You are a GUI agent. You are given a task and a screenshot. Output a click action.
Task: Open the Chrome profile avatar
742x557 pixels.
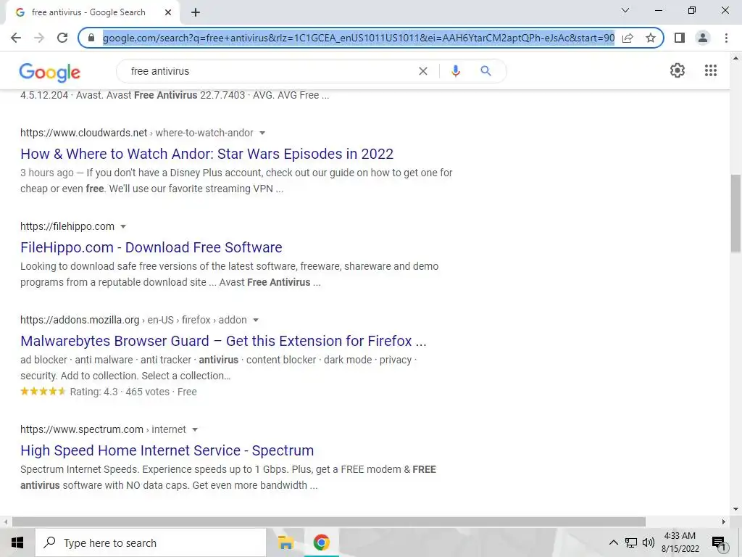pyautogui.click(x=703, y=38)
